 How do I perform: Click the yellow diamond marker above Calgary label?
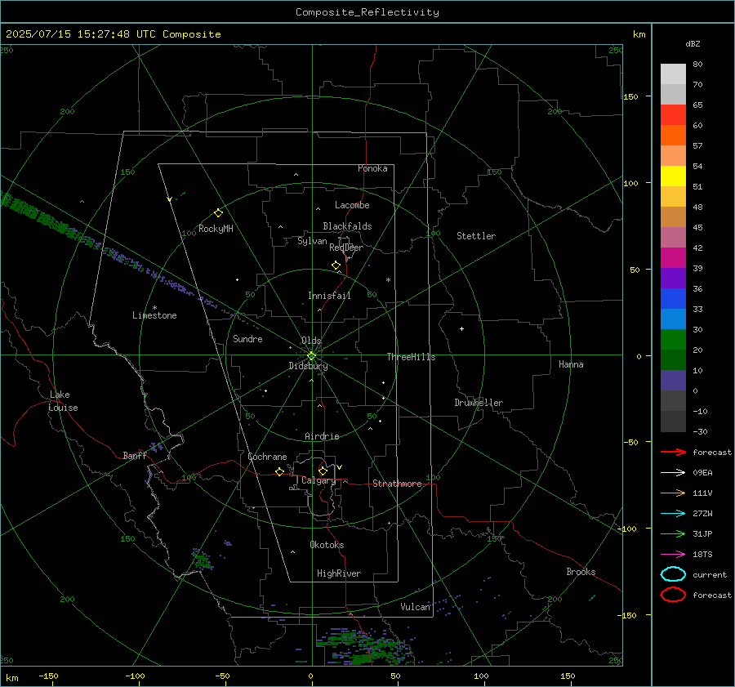[x=323, y=471]
